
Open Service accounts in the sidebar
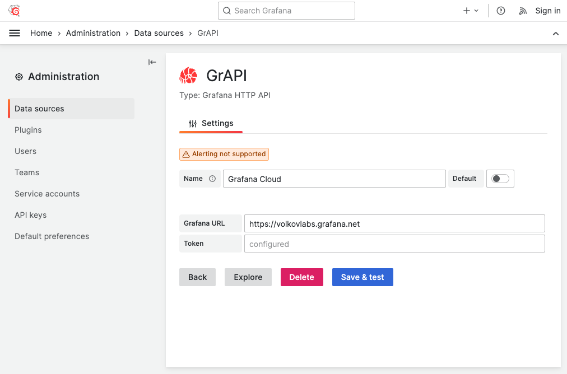(47, 194)
